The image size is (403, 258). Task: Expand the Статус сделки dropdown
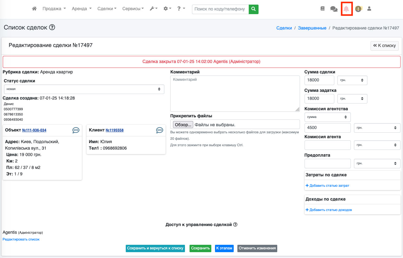pos(84,89)
